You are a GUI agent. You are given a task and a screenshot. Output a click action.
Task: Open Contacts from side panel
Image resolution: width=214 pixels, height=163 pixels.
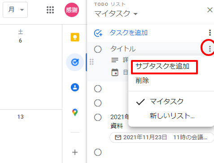click(x=75, y=87)
